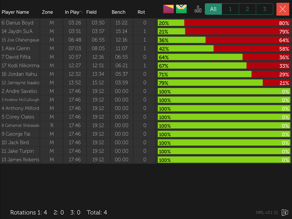The image size is (292, 219).
Task: Click Joe Ofahengaue's In Play time 06:48
Action: click(x=75, y=40)
